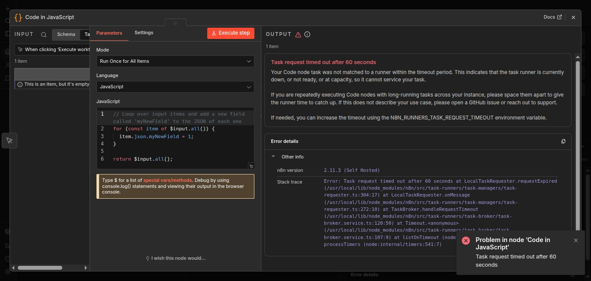This screenshot has width=591, height=281.
Task: Click the input panel horizontal scrollbar
Action: [40, 268]
